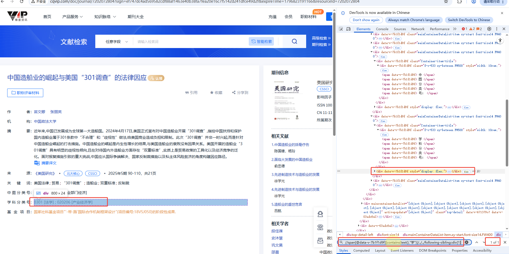
Task: Click the floating telephone support icon
Action: (320, 227)
